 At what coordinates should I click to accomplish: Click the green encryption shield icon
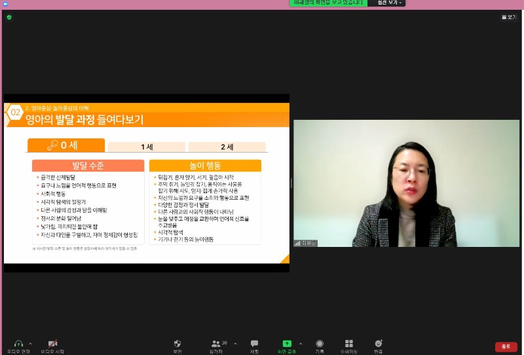point(9,17)
